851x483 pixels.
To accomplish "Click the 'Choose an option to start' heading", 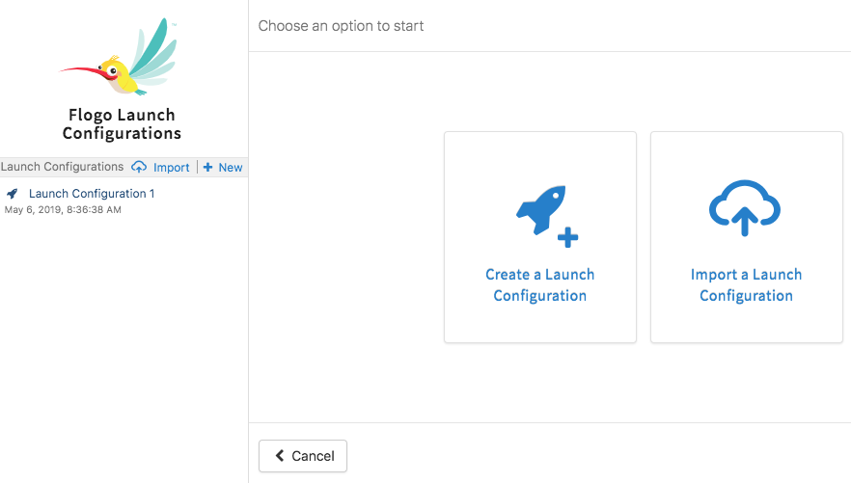I will coord(341,25).
